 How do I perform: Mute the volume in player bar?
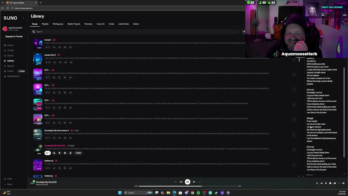pos(343,183)
